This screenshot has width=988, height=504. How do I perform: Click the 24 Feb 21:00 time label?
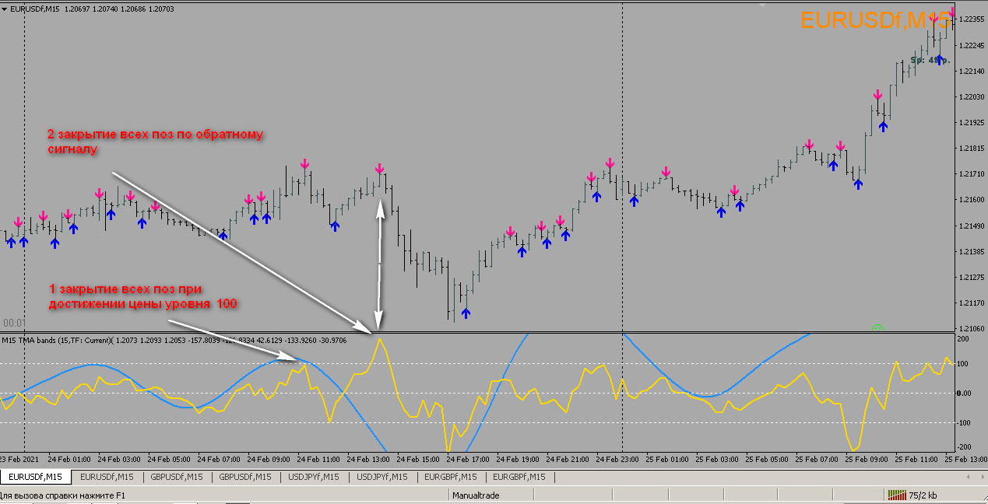(568, 459)
